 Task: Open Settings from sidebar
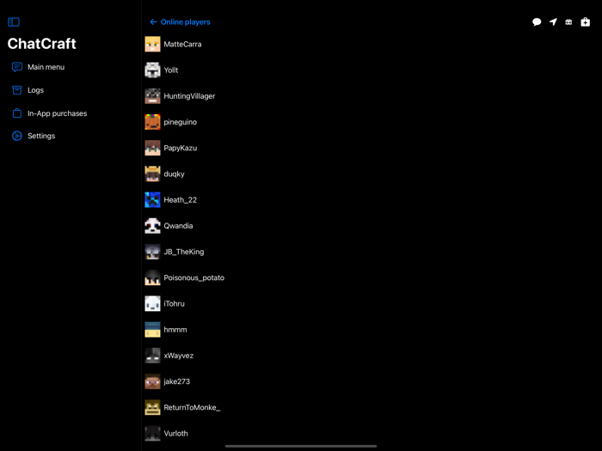(34, 136)
